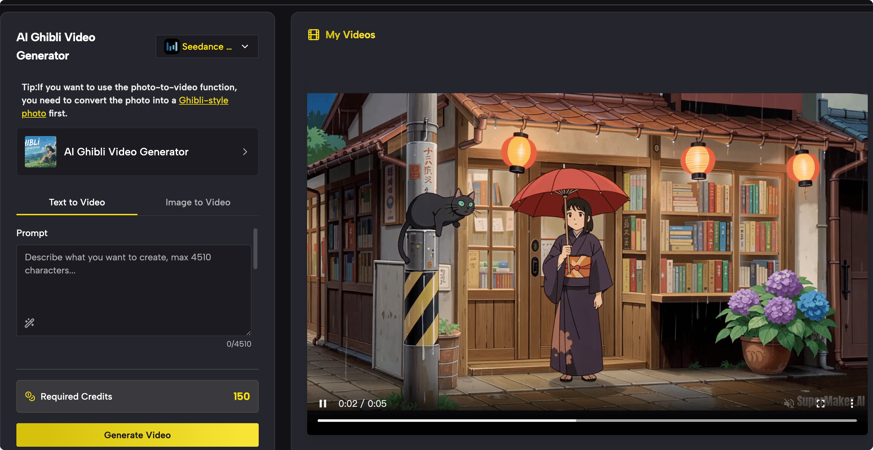Click the My Videos film icon
Screen dimensions: 873x450
coord(313,35)
